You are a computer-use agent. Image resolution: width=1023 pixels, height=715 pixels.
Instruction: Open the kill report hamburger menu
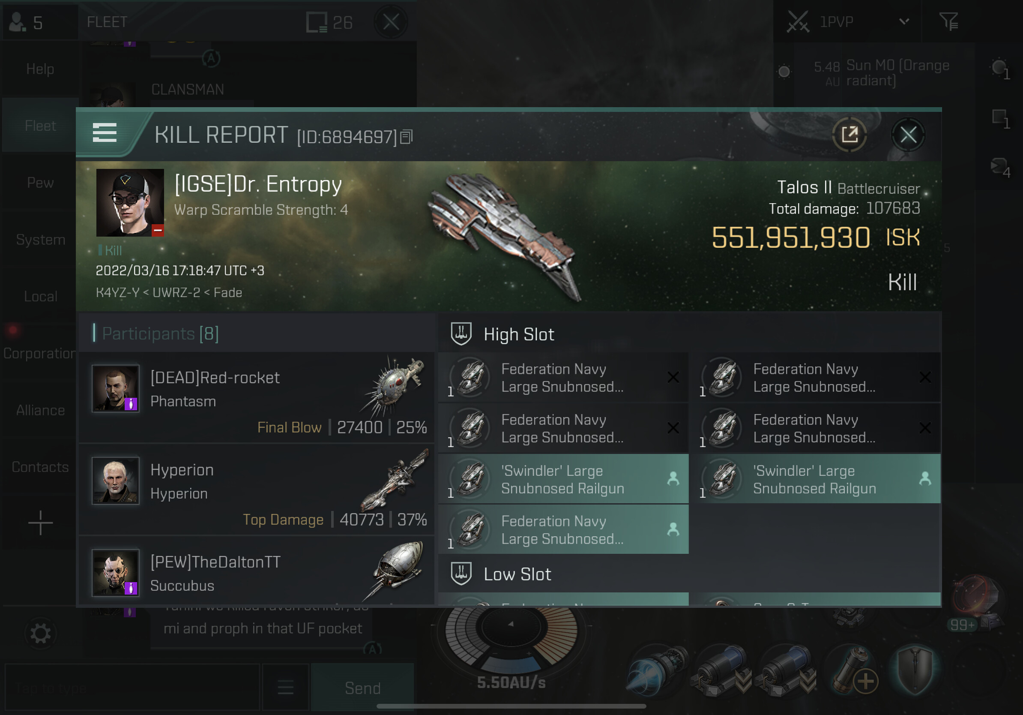(x=104, y=133)
